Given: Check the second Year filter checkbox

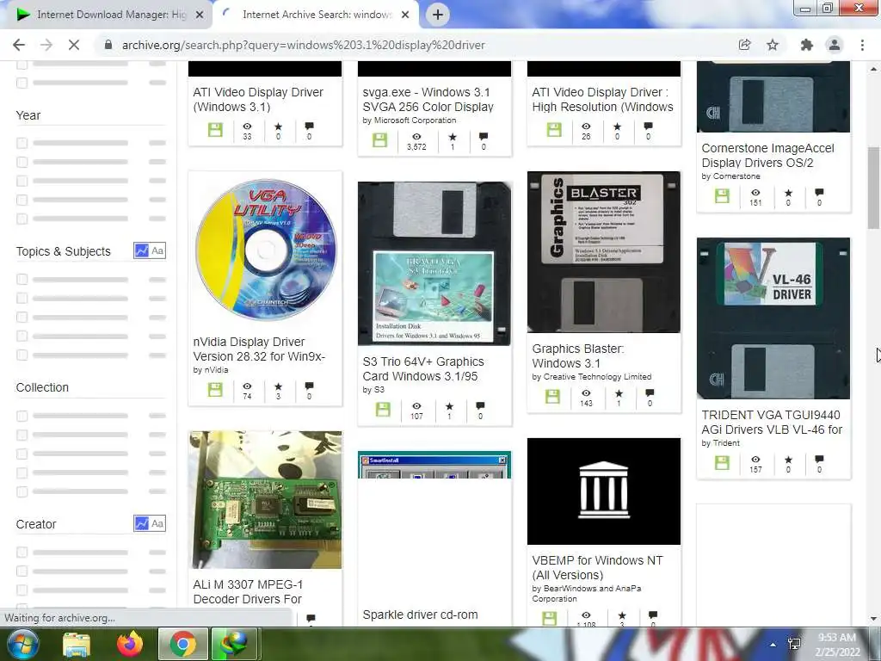Looking at the screenshot, I should click(22, 162).
